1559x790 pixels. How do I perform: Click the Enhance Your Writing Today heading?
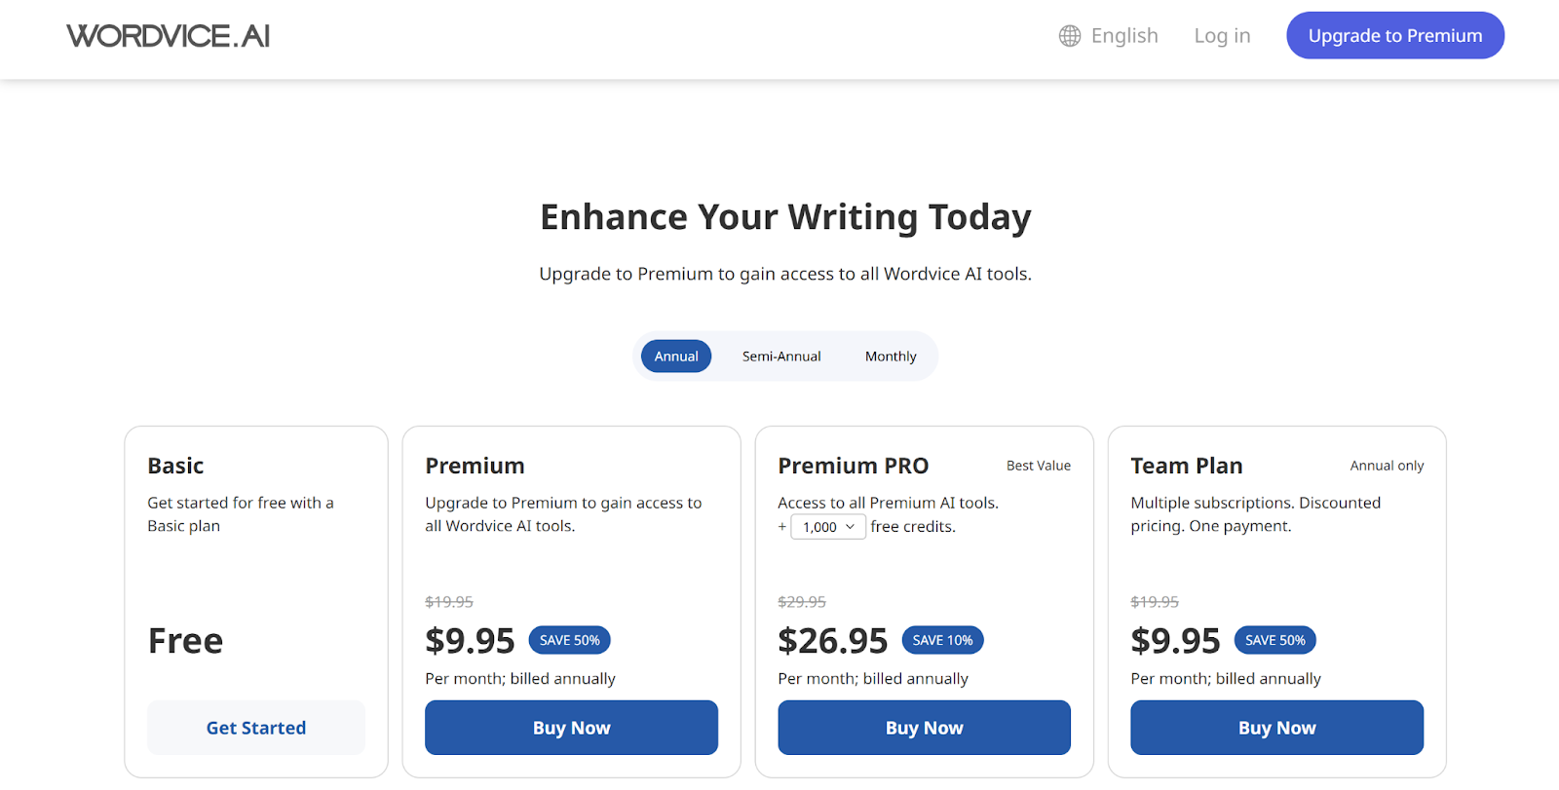click(785, 216)
